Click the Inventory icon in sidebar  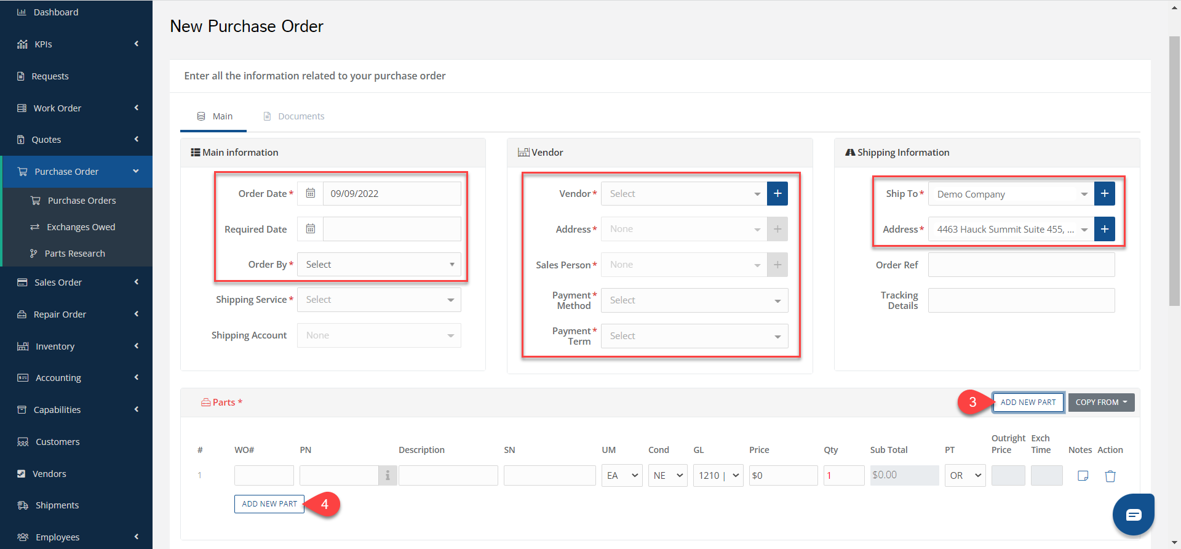point(23,347)
